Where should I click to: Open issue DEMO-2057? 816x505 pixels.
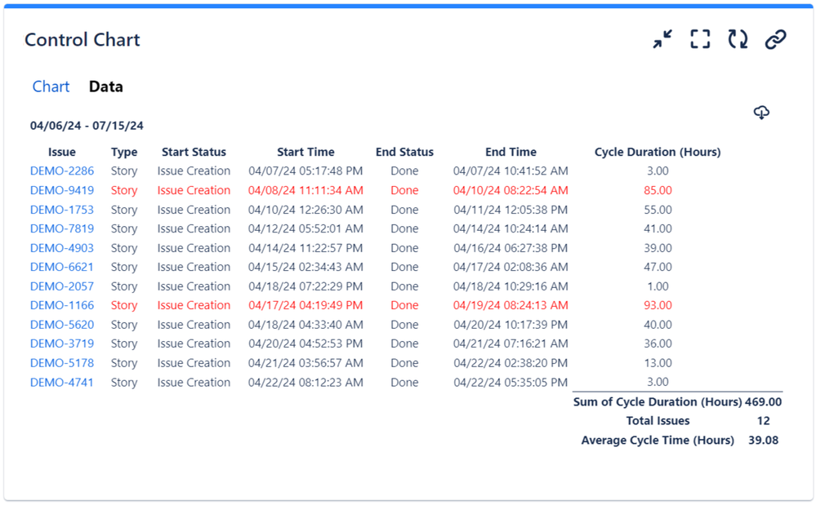(62, 286)
